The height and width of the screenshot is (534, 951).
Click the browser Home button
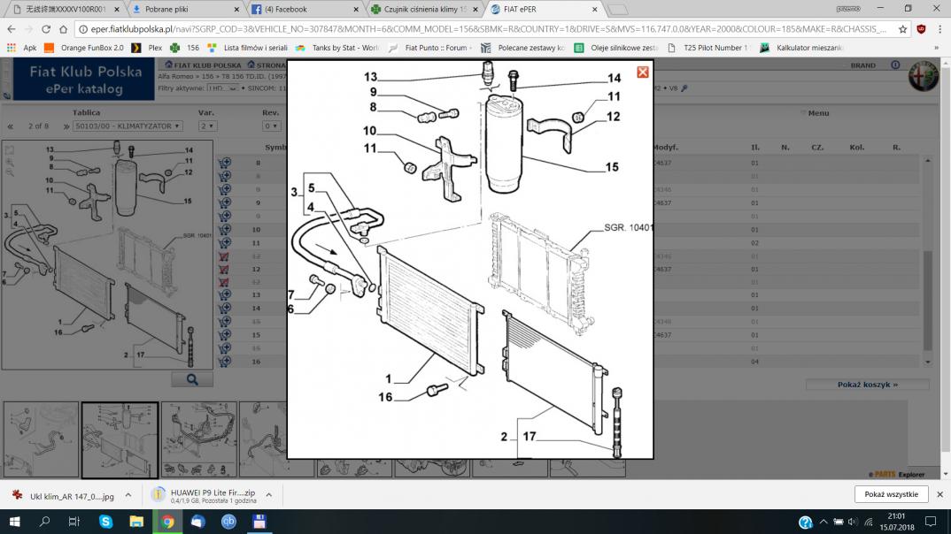(63, 29)
